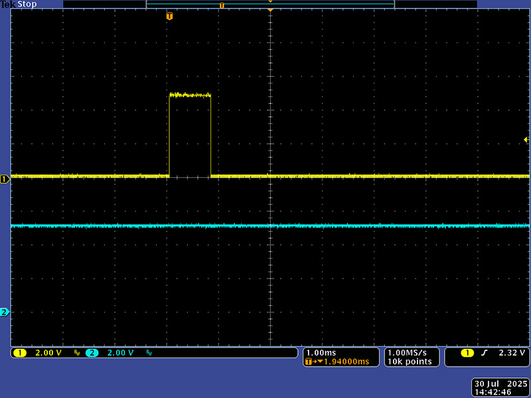
Task: Click the channel 1 ground reference marker
Action: (x=5, y=179)
